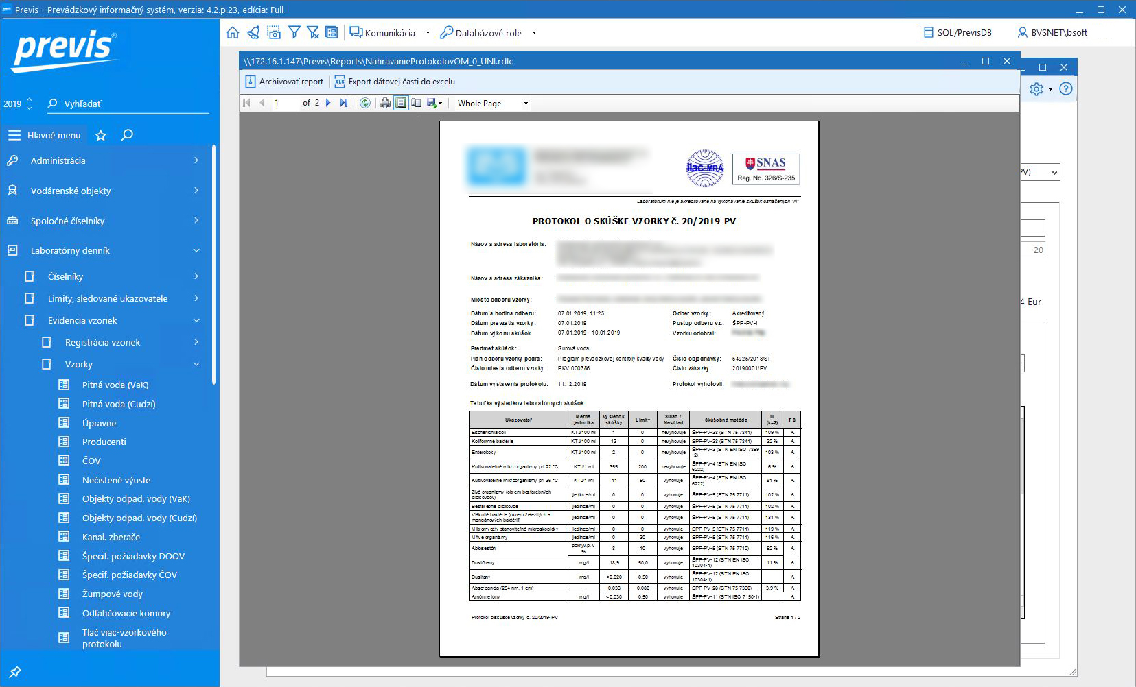The width and height of the screenshot is (1136, 687).
Task: Pin the sidebar with pin icon
Action: pos(15,672)
